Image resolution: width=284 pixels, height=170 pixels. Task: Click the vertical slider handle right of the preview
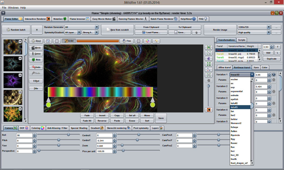coord(209,86)
